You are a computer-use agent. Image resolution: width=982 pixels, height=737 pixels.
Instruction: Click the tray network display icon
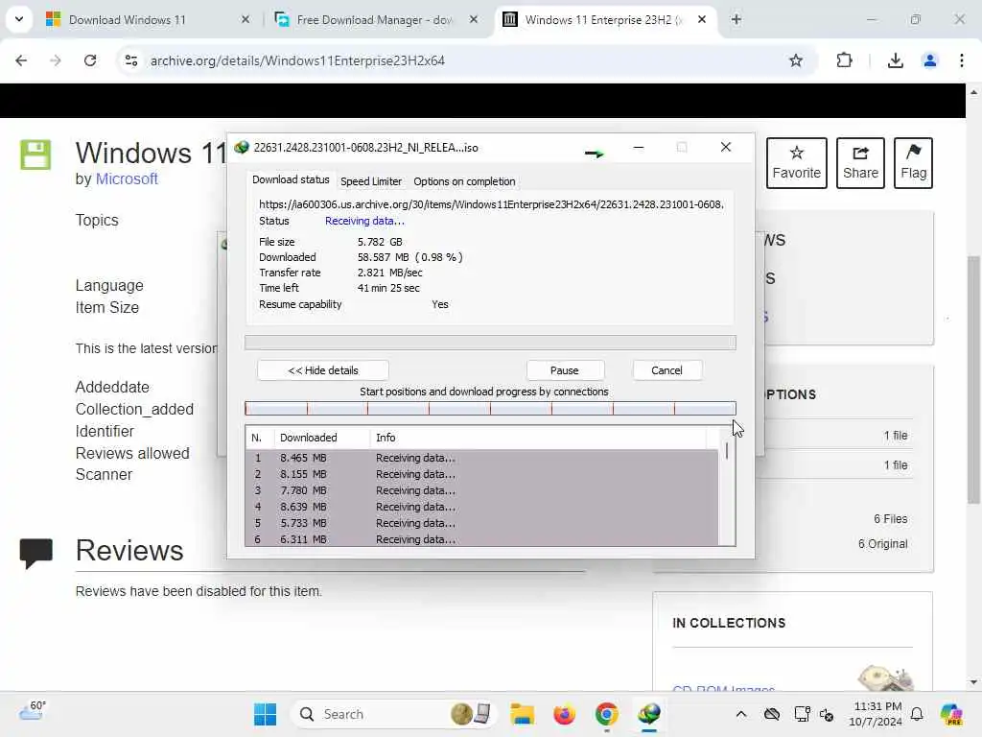802,714
